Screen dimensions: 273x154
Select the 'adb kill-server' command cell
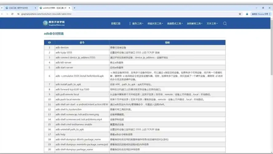[82, 63]
